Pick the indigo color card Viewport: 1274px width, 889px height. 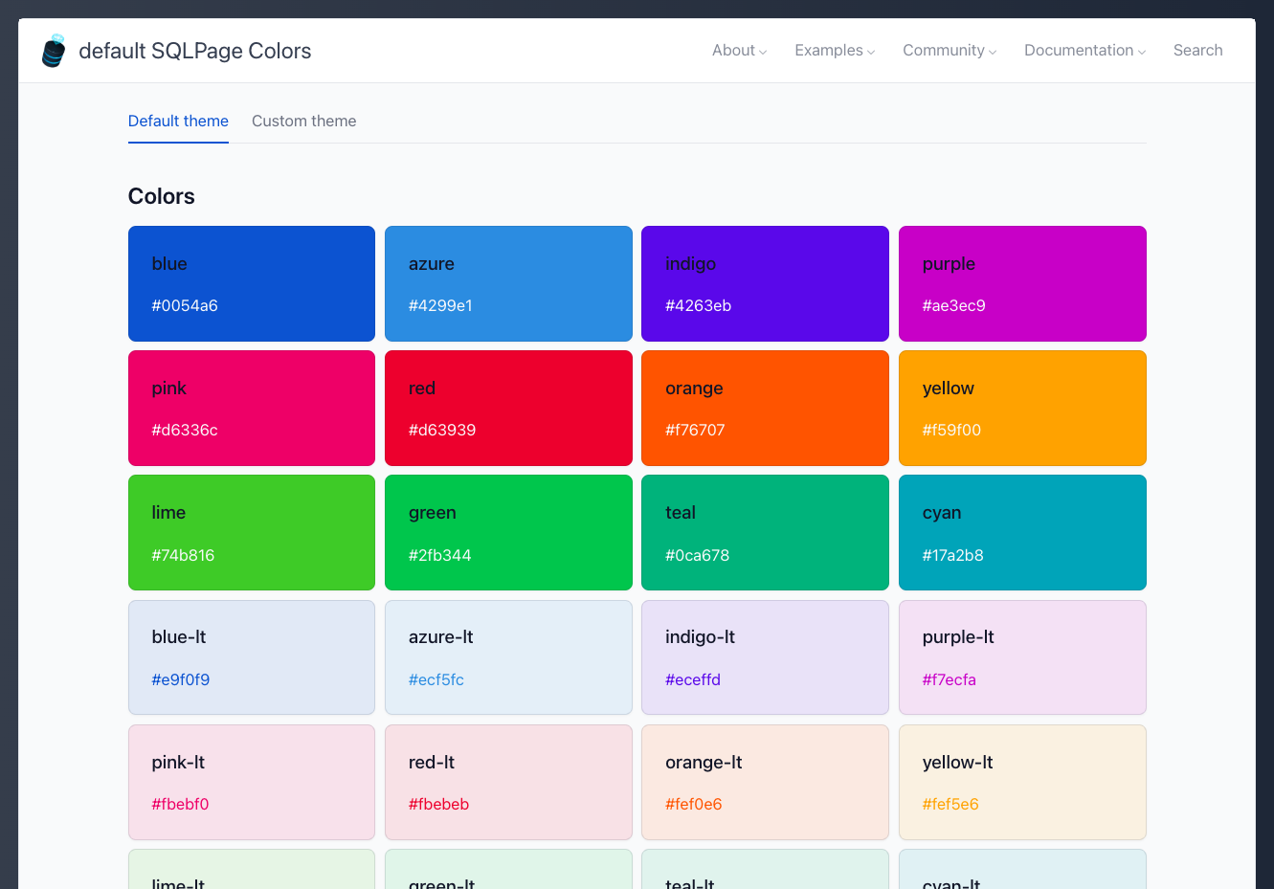tap(765, 284)
